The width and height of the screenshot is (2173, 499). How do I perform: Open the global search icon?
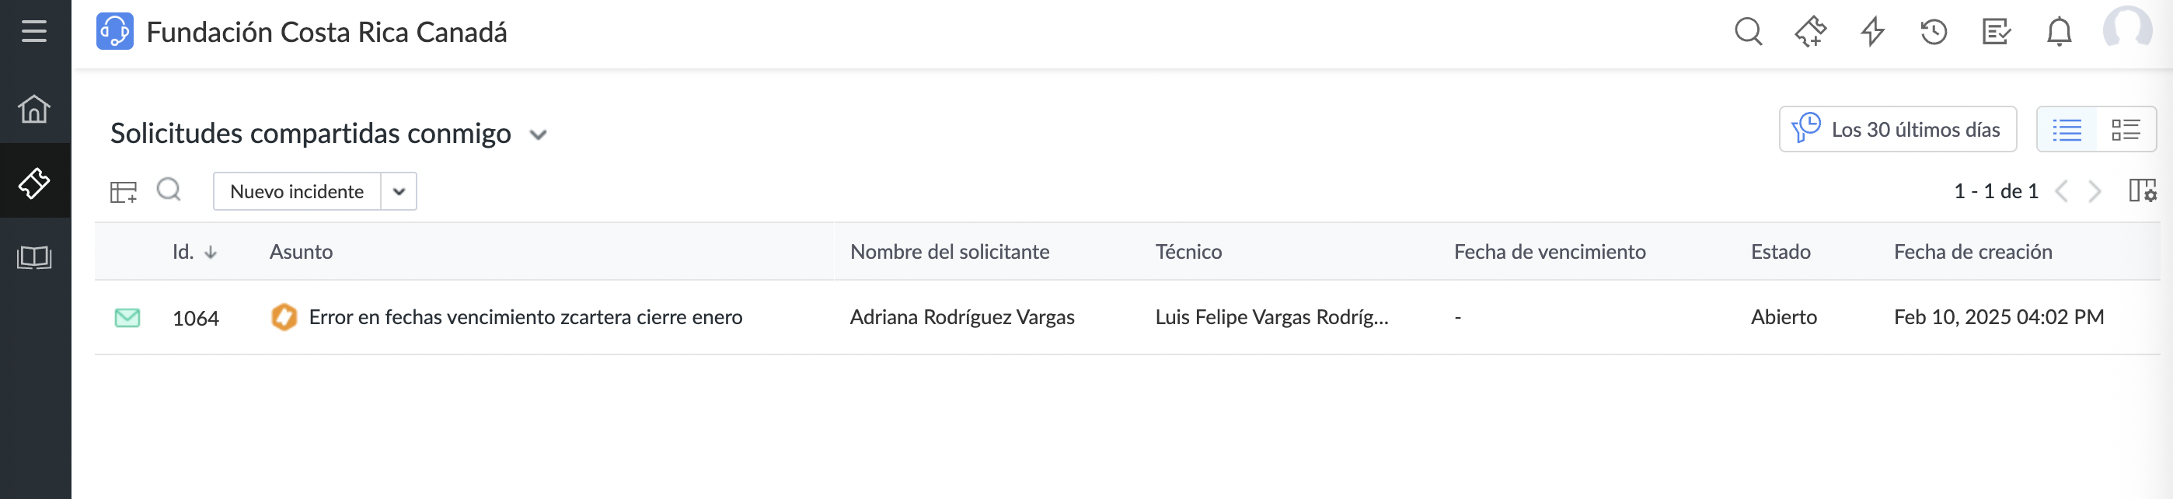[x=1748, y=32]
